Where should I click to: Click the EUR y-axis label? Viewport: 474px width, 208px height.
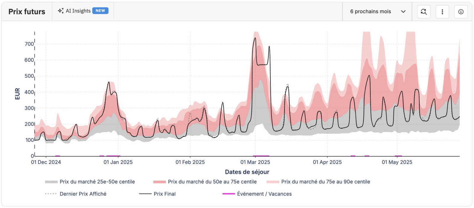[x=17, y=94]
